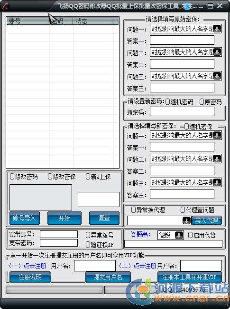Image resolution: width=230 pixels, height=309 pixels.
Task: Click the 提交用户名 button
Action: tap(108, 277)
